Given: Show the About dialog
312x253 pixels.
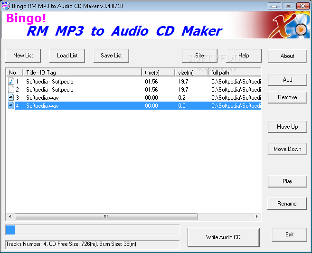Looking at the screenshot, I should [x=287, y=56].
